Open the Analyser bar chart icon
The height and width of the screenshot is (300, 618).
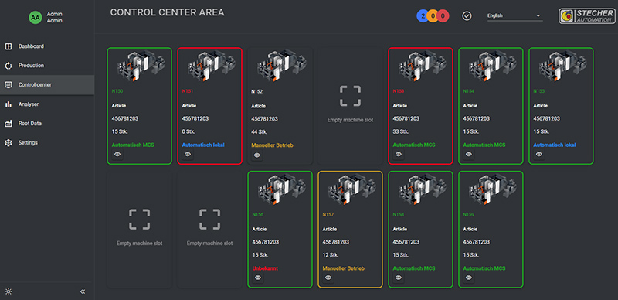8,104
